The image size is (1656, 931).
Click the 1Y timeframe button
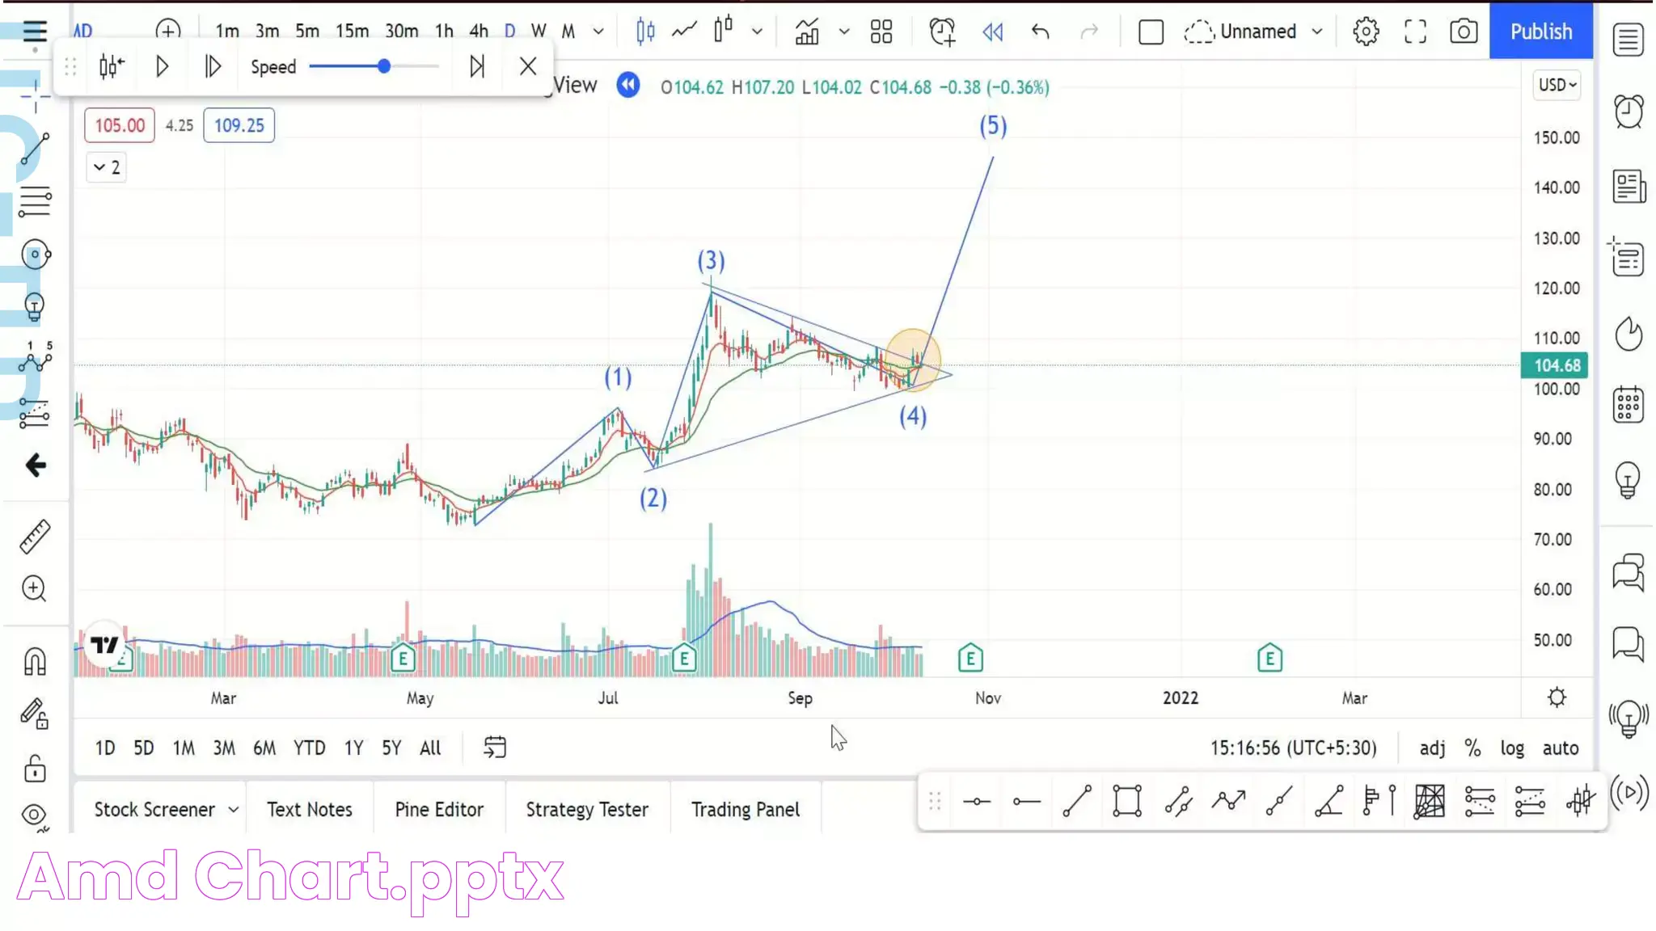(x=353, y=748)
